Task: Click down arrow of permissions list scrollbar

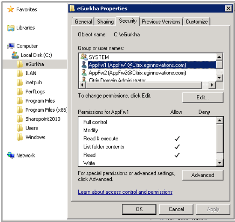Action: (220, 163)
